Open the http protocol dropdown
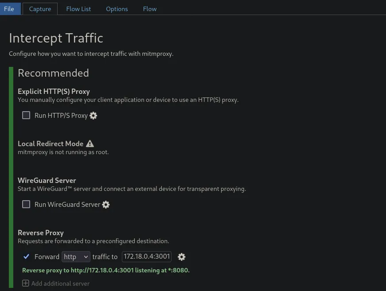This screenshot has height=291, width=386. coord(76,256)
